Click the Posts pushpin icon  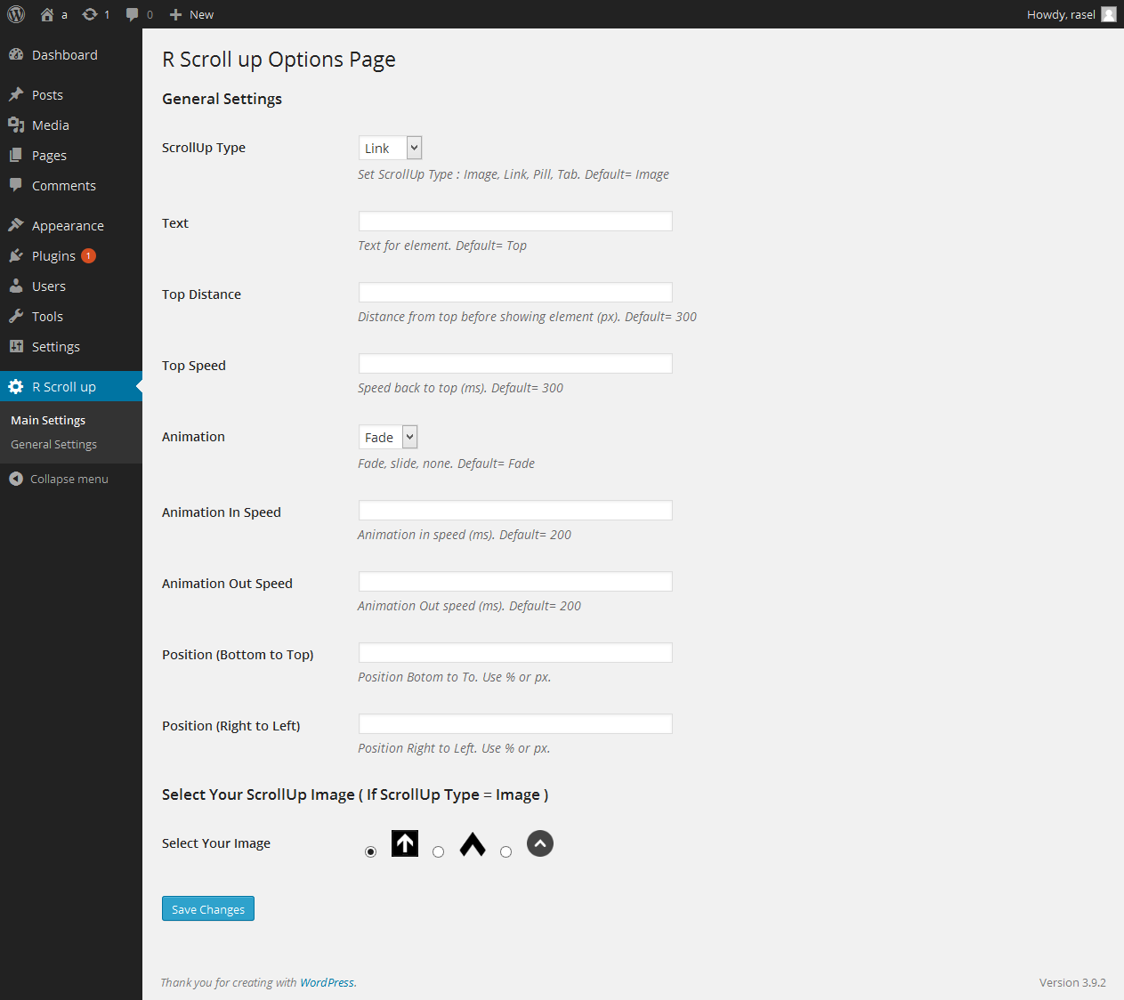click(16, 94)
